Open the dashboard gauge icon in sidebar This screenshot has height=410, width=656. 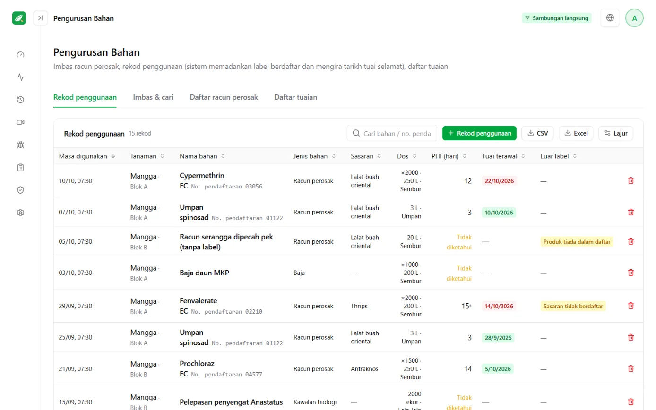pyautogui.click(x=20, y=54)
